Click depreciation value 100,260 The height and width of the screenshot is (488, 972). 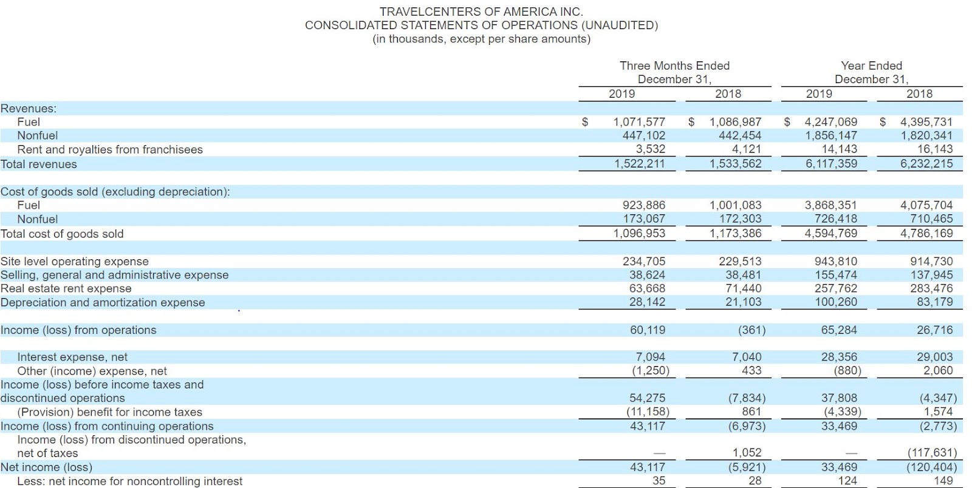coord(836,302)
